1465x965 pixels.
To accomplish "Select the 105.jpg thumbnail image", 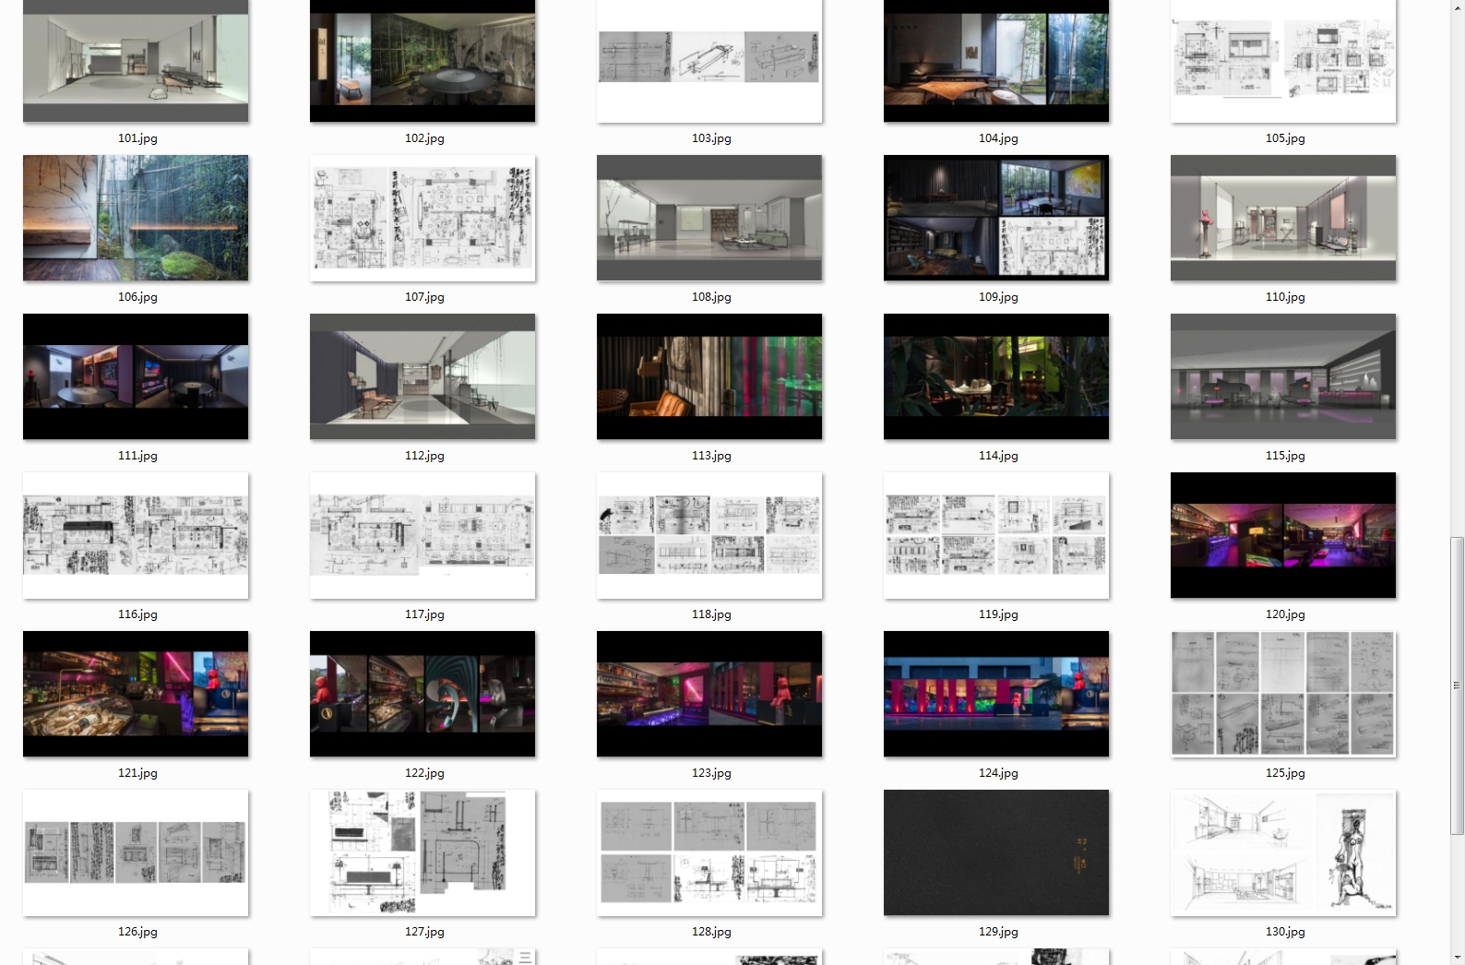I will pos(1283,61).
